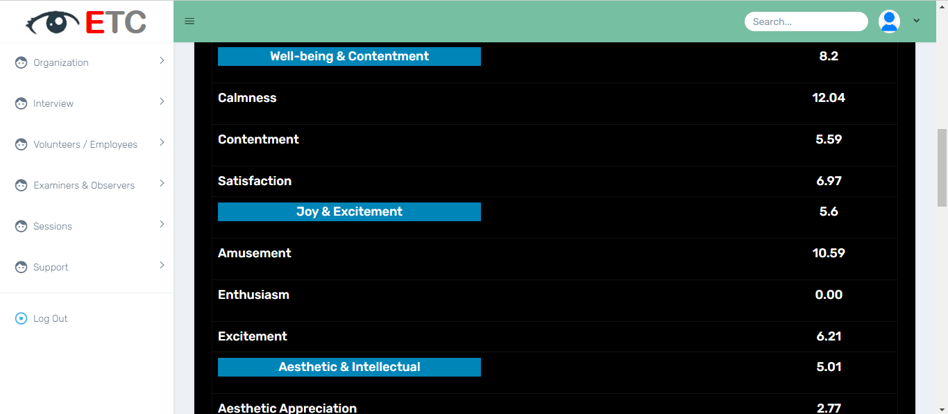Image resolution: width=948 pixels, height=414 pixels.
Task: Select the Well-being & Contentment category header
Action: click(349, 56)
